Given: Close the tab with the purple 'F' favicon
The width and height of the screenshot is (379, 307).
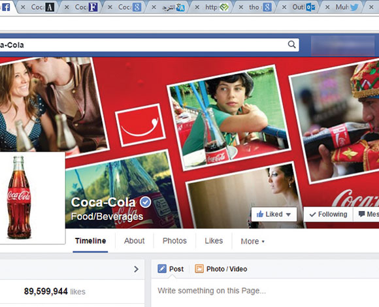Looking at the screenshot, I should (67, 7).
